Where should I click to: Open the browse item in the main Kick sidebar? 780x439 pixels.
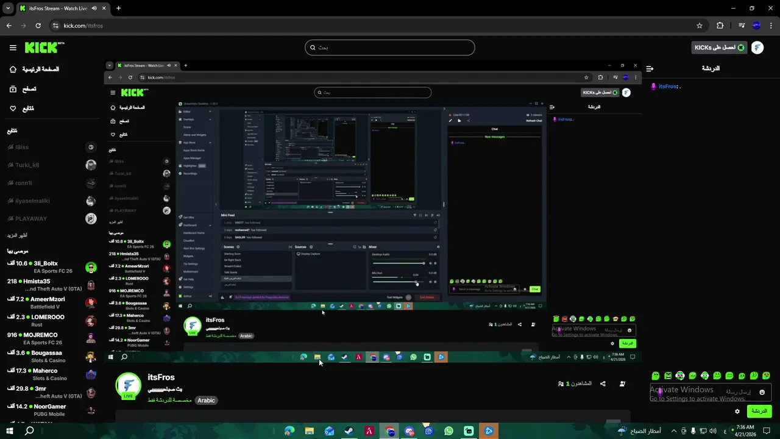coord(23,89)
